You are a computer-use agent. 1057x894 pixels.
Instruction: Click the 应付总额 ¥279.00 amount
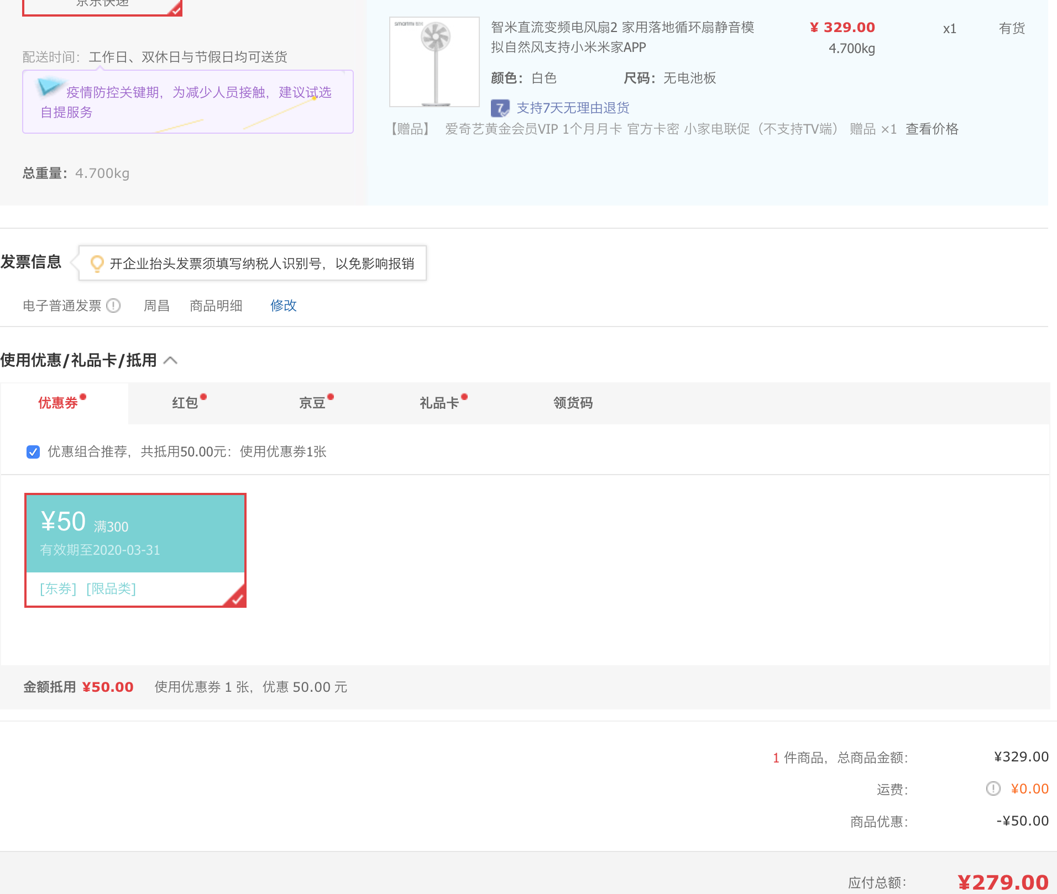pyautogui.click(x=1003, y=882)
